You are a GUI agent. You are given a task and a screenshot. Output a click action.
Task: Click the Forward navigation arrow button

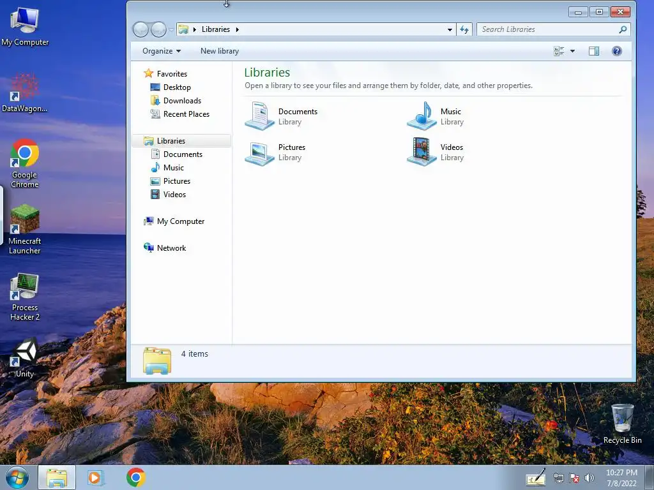pyautogui.click(x=158, y=29)
